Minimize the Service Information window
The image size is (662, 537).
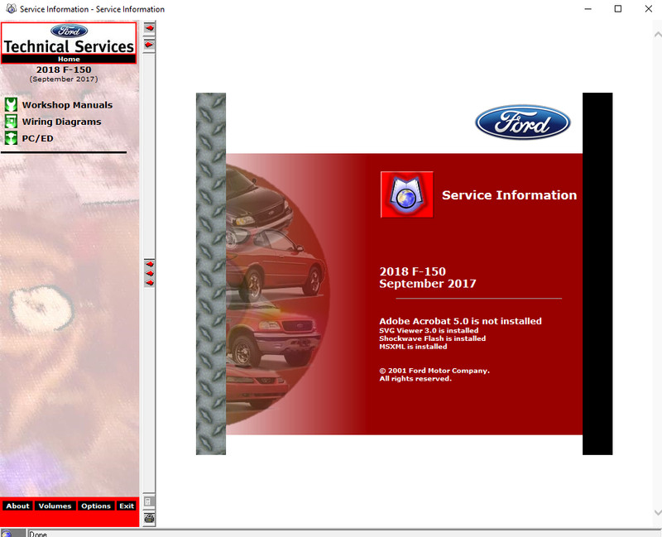point(588,9)
